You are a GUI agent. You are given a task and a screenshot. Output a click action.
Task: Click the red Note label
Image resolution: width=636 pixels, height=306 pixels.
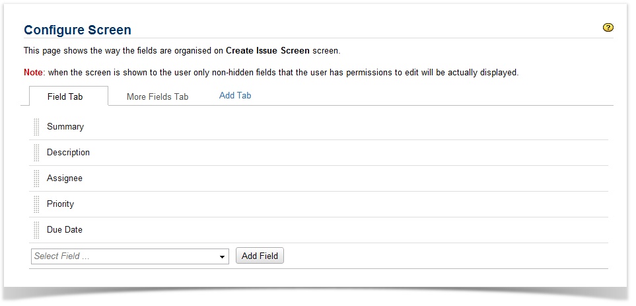(34, 72)
